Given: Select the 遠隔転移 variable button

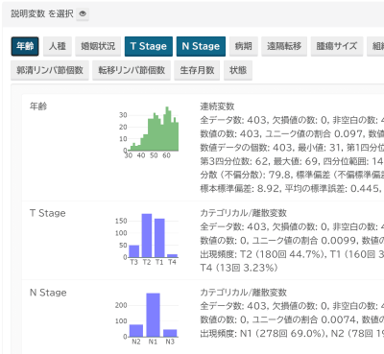Looking at the screenshot, I should [284, 46].
